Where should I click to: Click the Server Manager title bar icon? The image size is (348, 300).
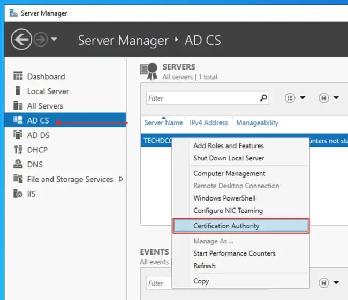(13, 13)
